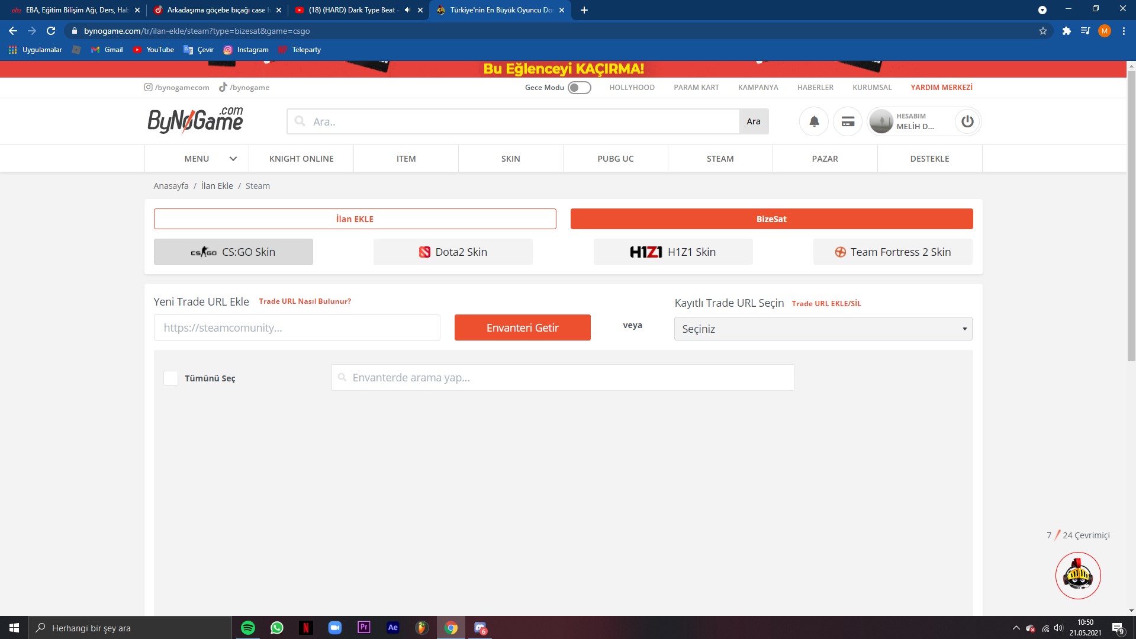
Task: Go to Anasayfa breadcrumb
Action: pos(171,186)
